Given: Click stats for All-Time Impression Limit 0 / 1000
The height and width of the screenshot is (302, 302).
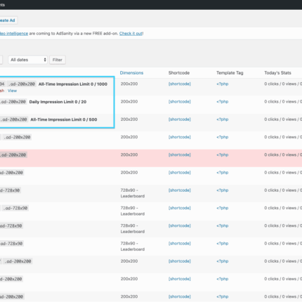Looking at the screenshot, I should tap(283, 84).
